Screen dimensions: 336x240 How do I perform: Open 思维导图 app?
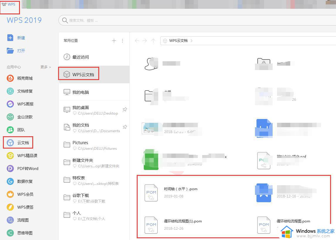pyautogui.click(x=20, y=233)
